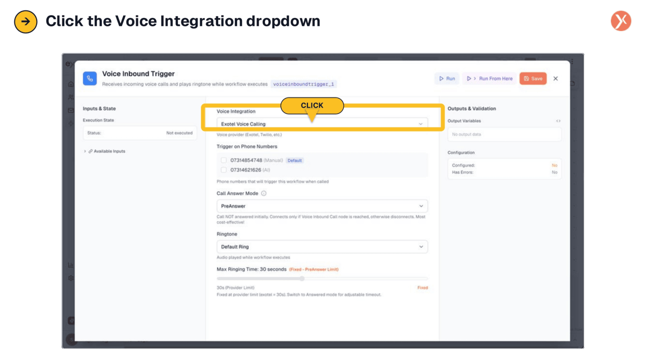Click the Fixed - PreAnswer Limit note
The height and width of the screenshot is (363, 646).
pyautogui.click(x=314, y=269)
